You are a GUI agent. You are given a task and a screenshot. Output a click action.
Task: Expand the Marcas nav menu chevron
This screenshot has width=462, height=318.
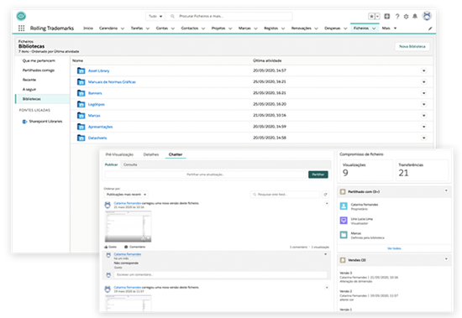(x=255, y=29)
